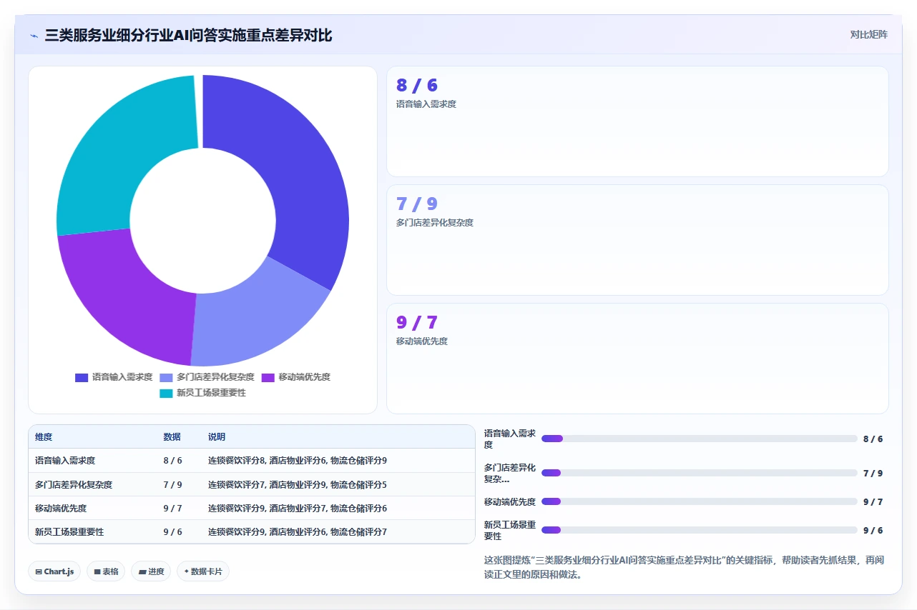Click the 表格 tag

pos(106,571)
